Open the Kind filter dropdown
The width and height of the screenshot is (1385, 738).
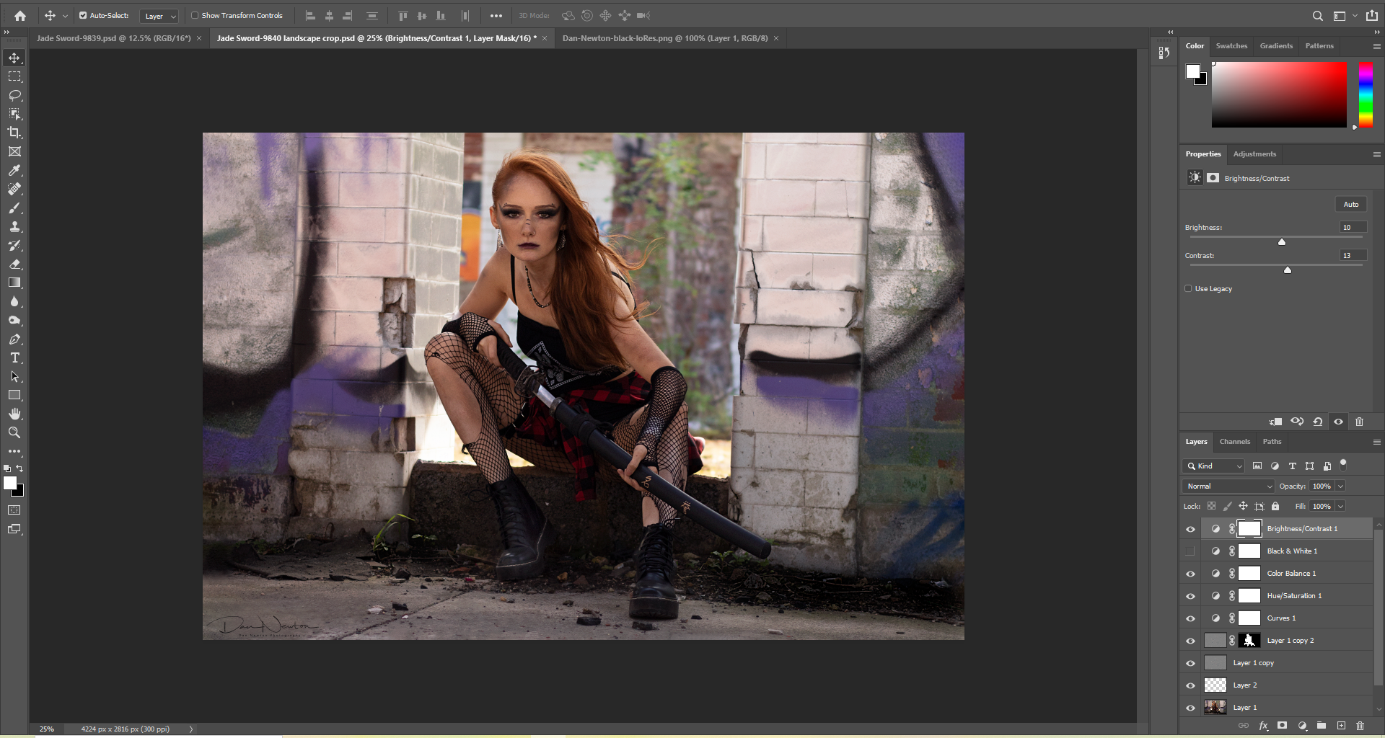coord(1213,466)
